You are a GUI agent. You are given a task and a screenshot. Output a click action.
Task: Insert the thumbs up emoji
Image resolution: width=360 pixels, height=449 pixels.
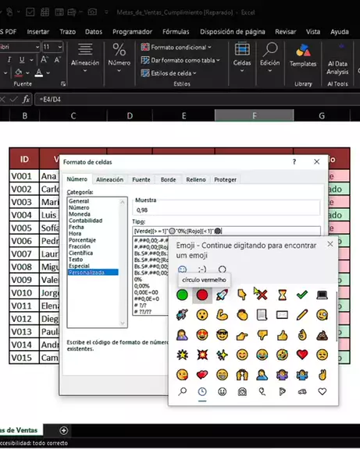[282, 334]
